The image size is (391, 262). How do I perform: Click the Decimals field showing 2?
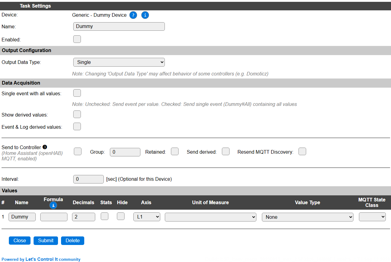click(84, 217)
